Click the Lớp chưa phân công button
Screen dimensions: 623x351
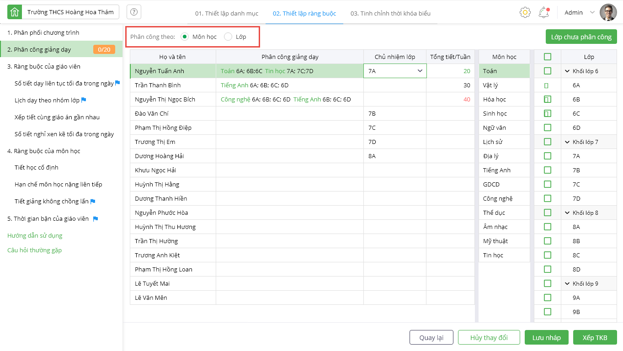581,37
